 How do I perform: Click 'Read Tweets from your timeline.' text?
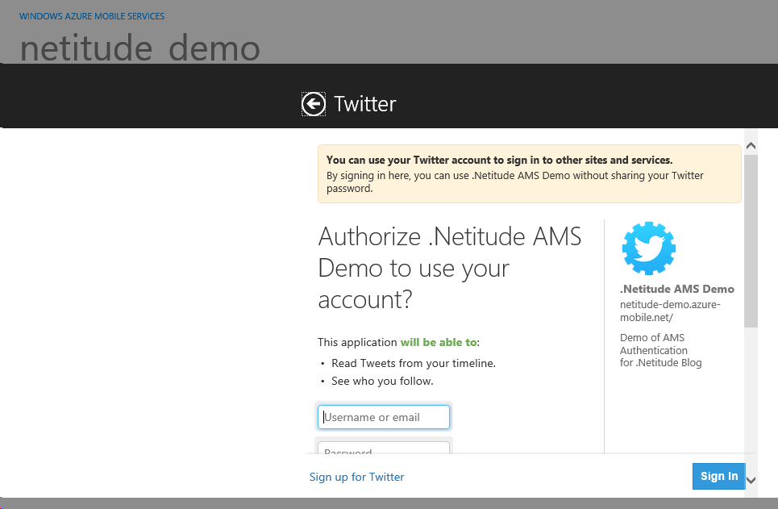[x=414, y=363]
